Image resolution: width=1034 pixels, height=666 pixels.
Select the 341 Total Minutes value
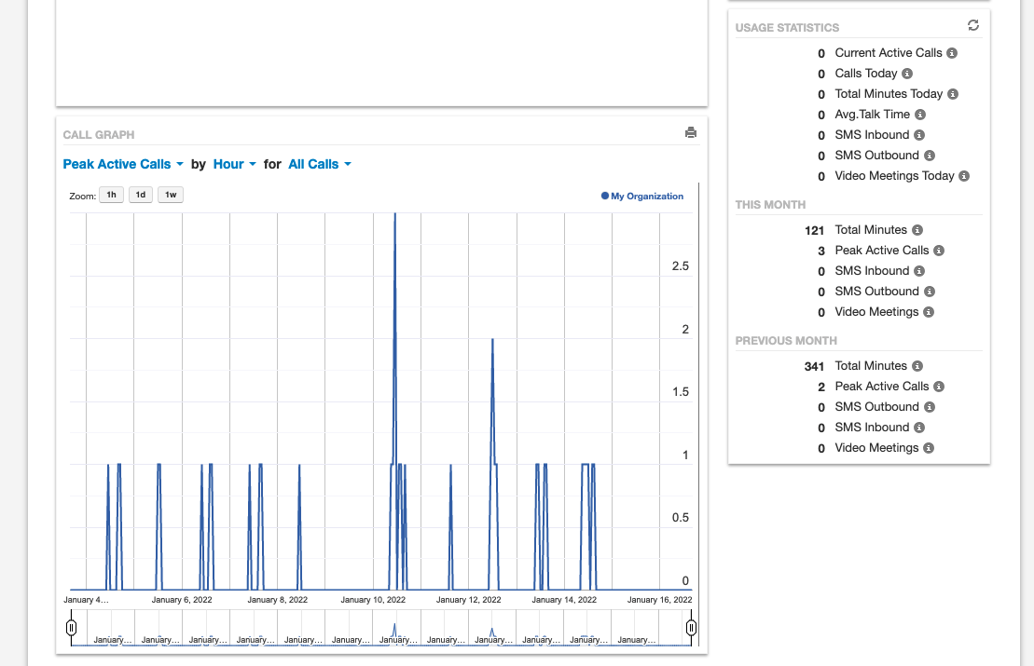point(814,366)
